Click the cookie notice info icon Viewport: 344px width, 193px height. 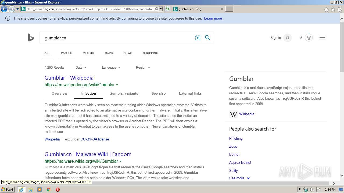(8, 18)
